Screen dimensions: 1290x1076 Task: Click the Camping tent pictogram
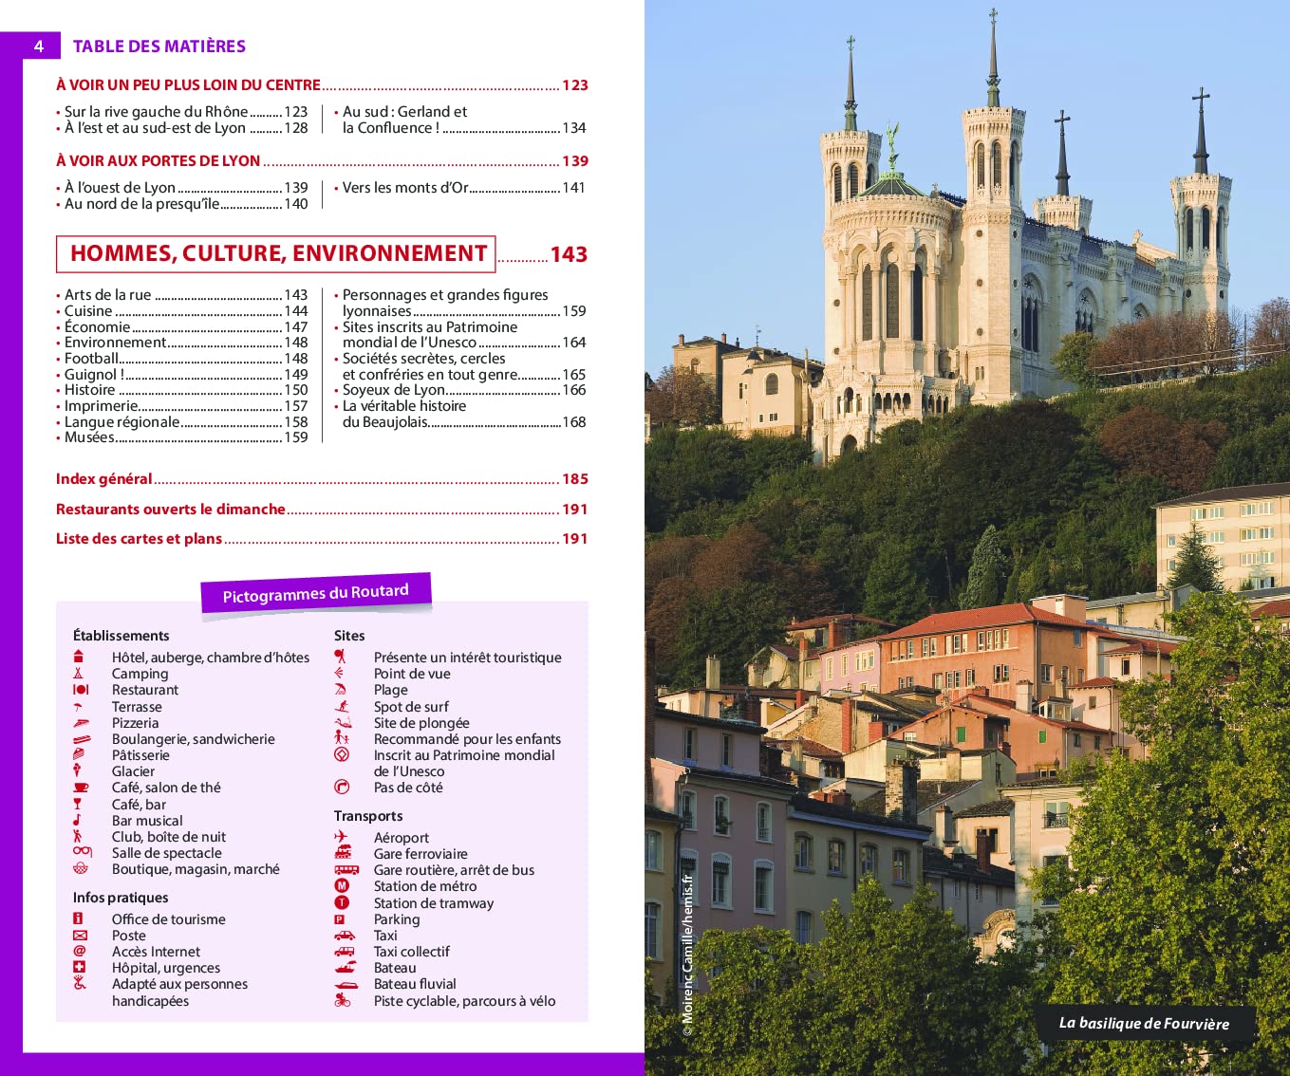click(x=79, y=674)
